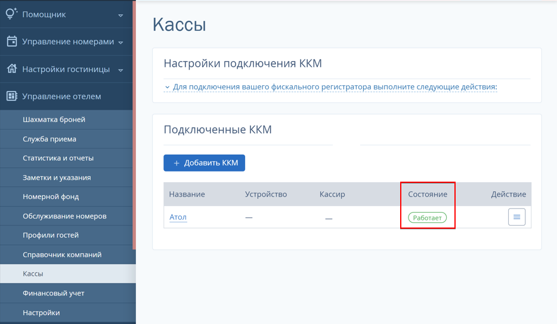Click the Кассы page title
Screen dimensions: 557x324
(179, 24)
